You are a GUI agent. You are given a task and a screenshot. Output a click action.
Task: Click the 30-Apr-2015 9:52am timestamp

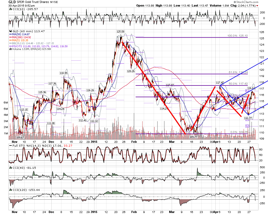[x=22, y=5]
